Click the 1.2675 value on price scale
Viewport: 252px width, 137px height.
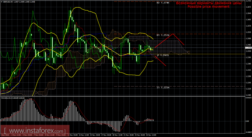[249, 7]
